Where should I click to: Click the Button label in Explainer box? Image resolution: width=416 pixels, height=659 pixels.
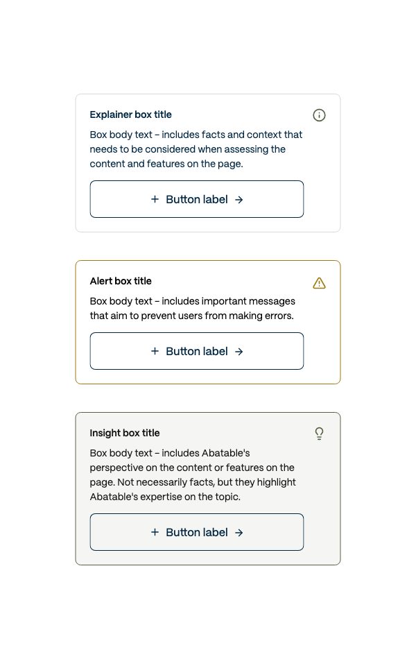tap(197, 199)
